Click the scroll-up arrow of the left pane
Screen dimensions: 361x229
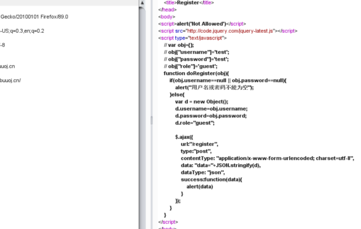(x=142, y=3)
